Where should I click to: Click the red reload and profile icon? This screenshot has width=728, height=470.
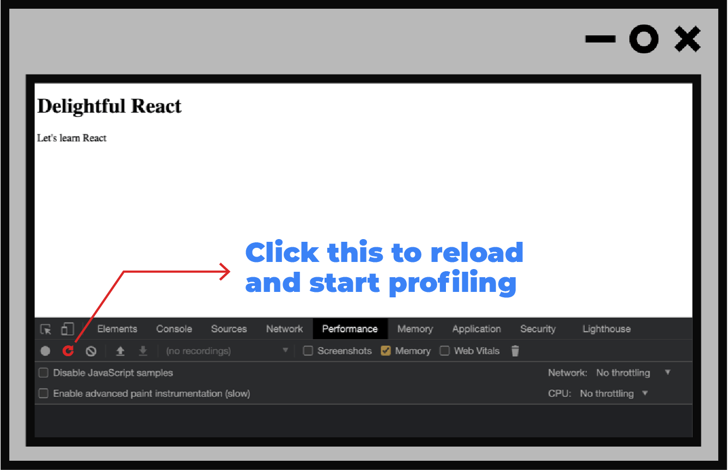tap(68, 351)
